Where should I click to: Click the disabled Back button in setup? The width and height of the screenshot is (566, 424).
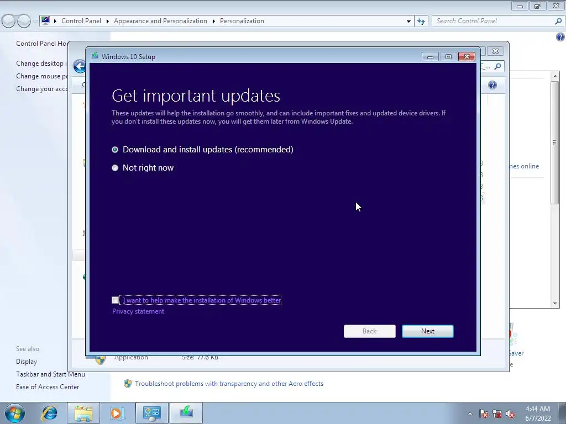[x=369, y=331]
